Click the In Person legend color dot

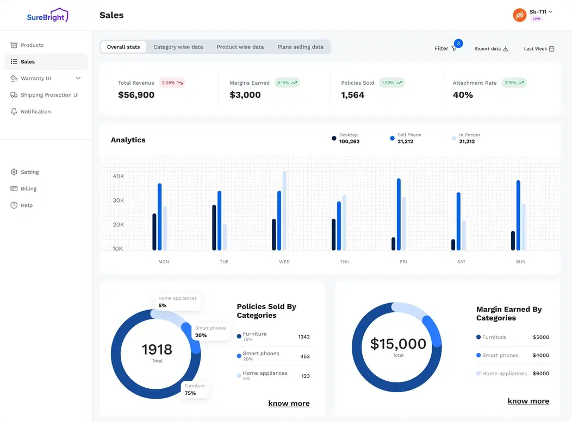tap(454, 138)
